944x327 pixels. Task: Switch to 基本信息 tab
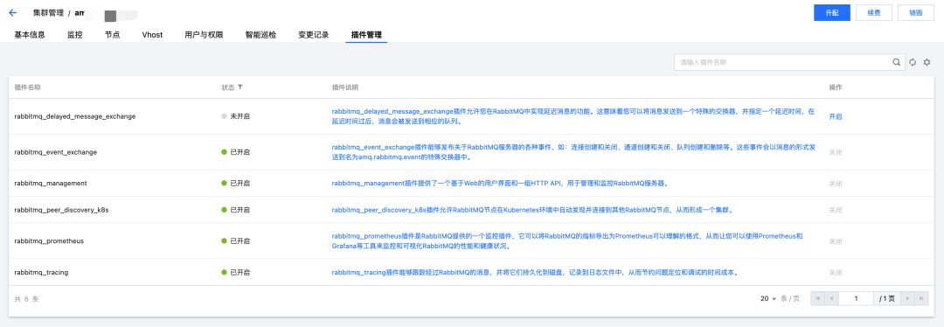(30, 35)
